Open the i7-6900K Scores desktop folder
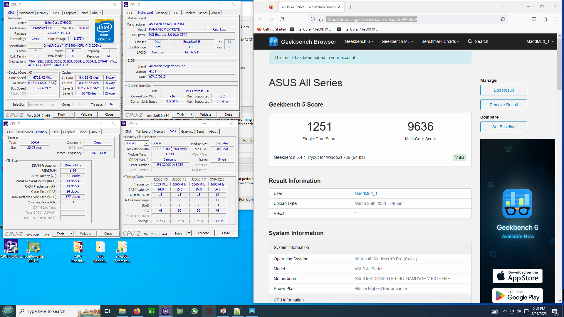The image size is (564, 317). pyautogui.click(x=122, y=251)
